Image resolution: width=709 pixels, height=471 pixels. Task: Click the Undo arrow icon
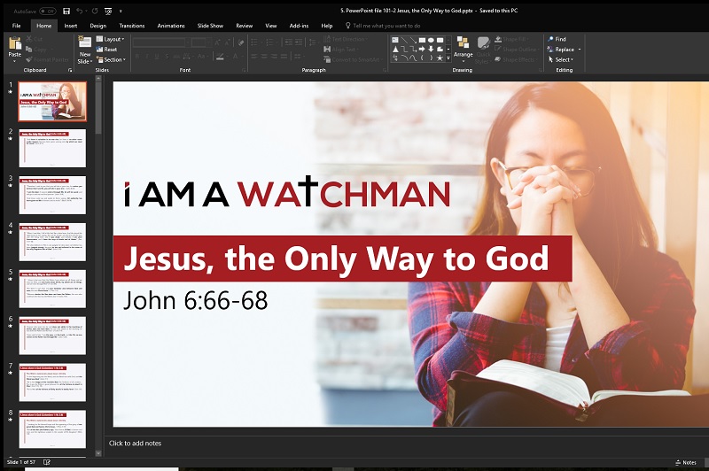(x=79, y=12)
